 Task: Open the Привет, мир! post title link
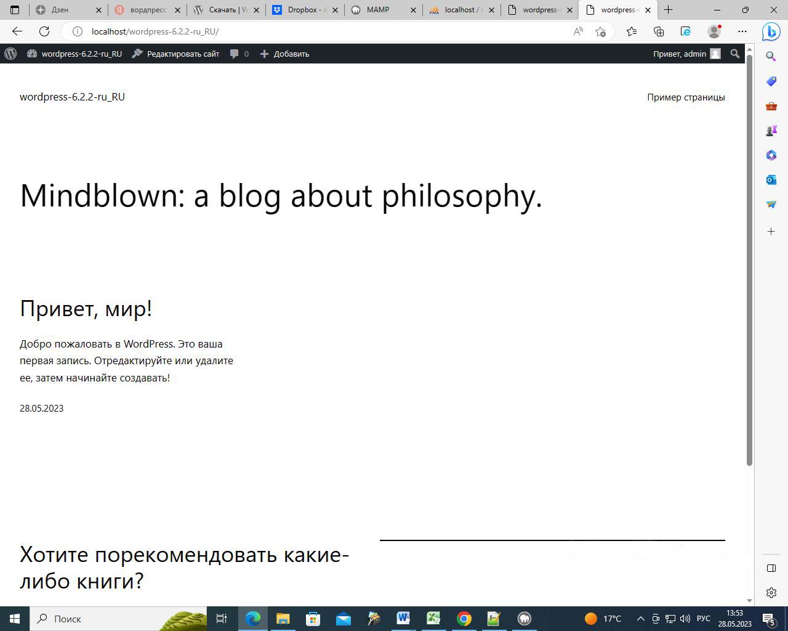(86, 308)
